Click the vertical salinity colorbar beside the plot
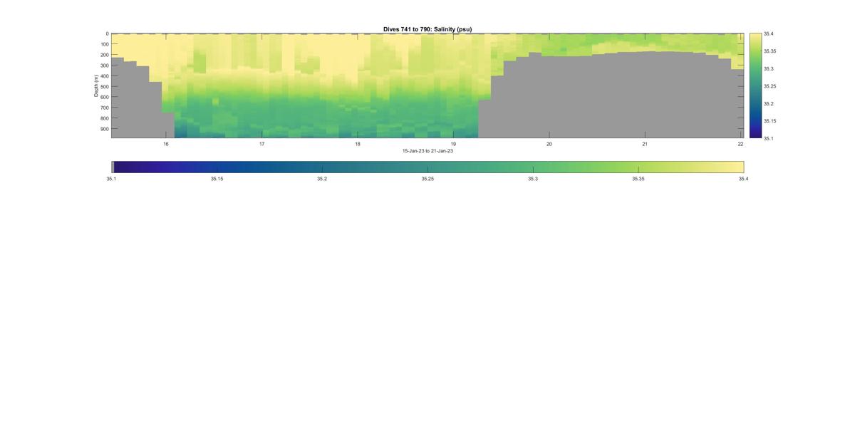 click(x=755, y=85)
